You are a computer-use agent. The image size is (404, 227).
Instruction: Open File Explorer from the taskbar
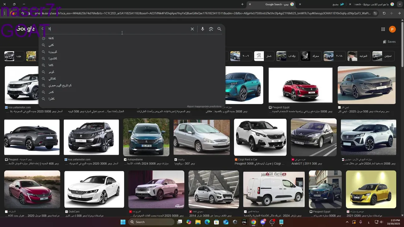point(198,222)
